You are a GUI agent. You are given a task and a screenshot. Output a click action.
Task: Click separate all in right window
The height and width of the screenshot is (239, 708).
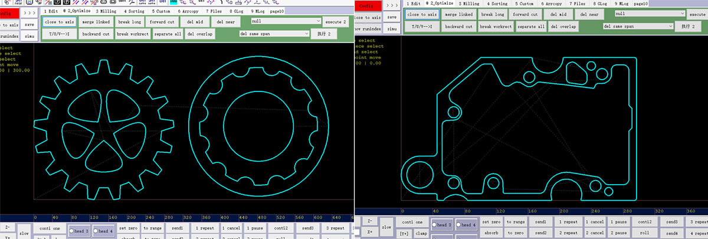coord(530,27)
